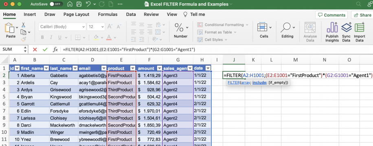
Task: Click the Home icon in the title bar
Action: click(x=70, y=4)
